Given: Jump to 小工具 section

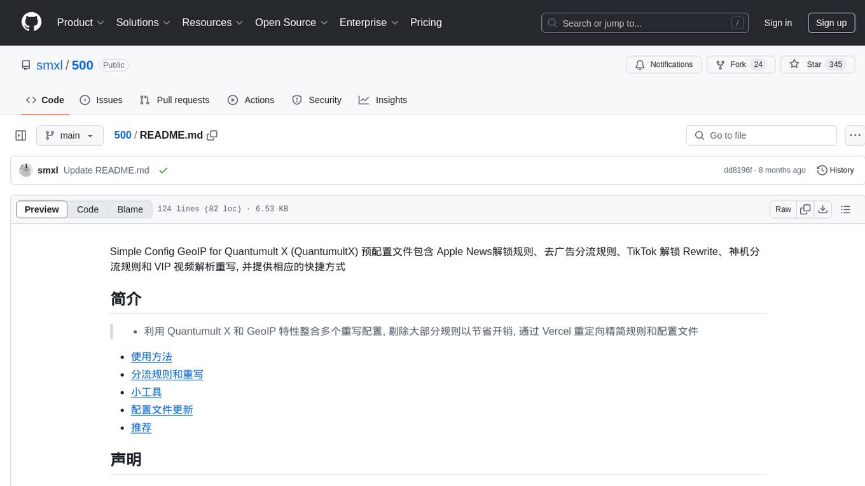Looking at the screenshot, I should coord(146,392).
